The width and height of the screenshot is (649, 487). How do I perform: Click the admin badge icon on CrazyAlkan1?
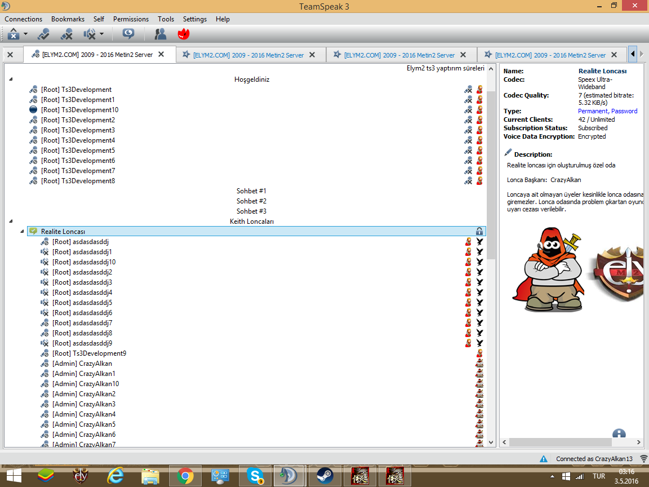(479, 374)
